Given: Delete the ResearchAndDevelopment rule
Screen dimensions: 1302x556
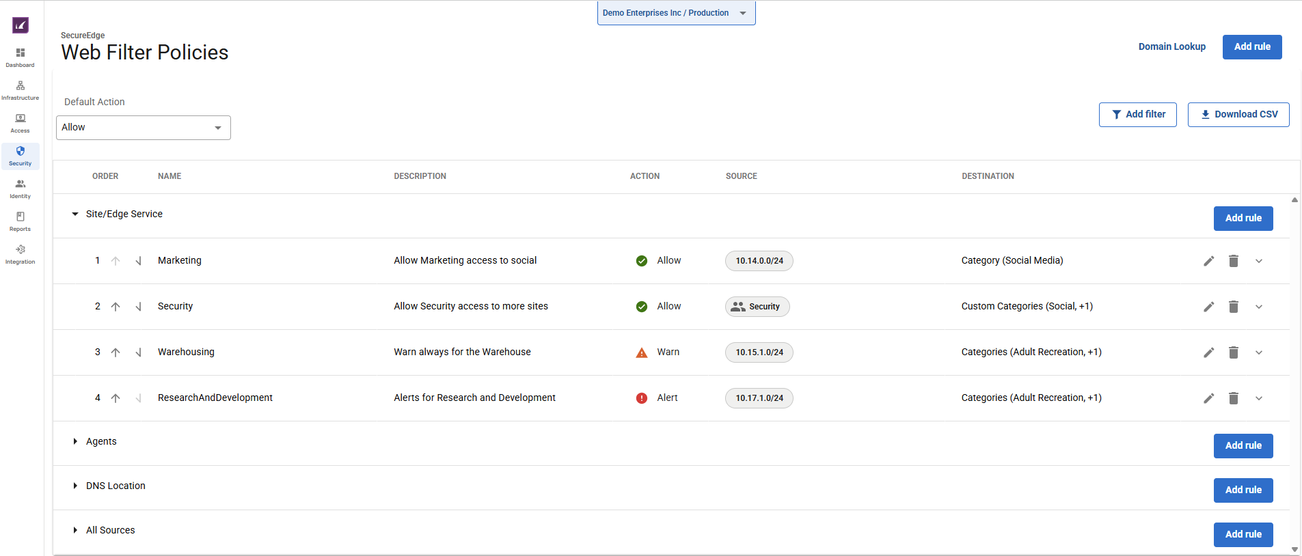Looking at the screenshot, I should click(1233, 398).
